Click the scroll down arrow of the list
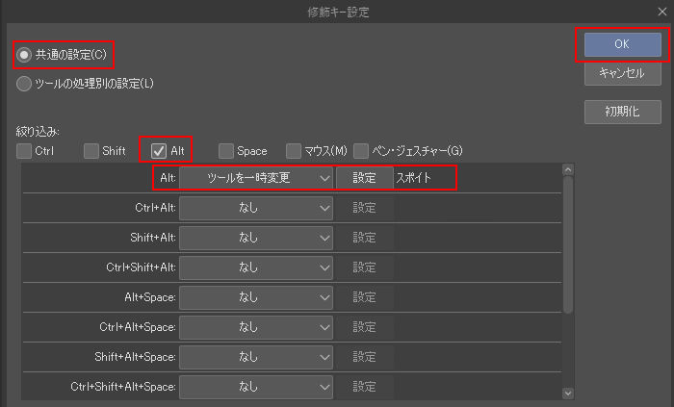This screenshot has height=407, width=674. (568, 393)
